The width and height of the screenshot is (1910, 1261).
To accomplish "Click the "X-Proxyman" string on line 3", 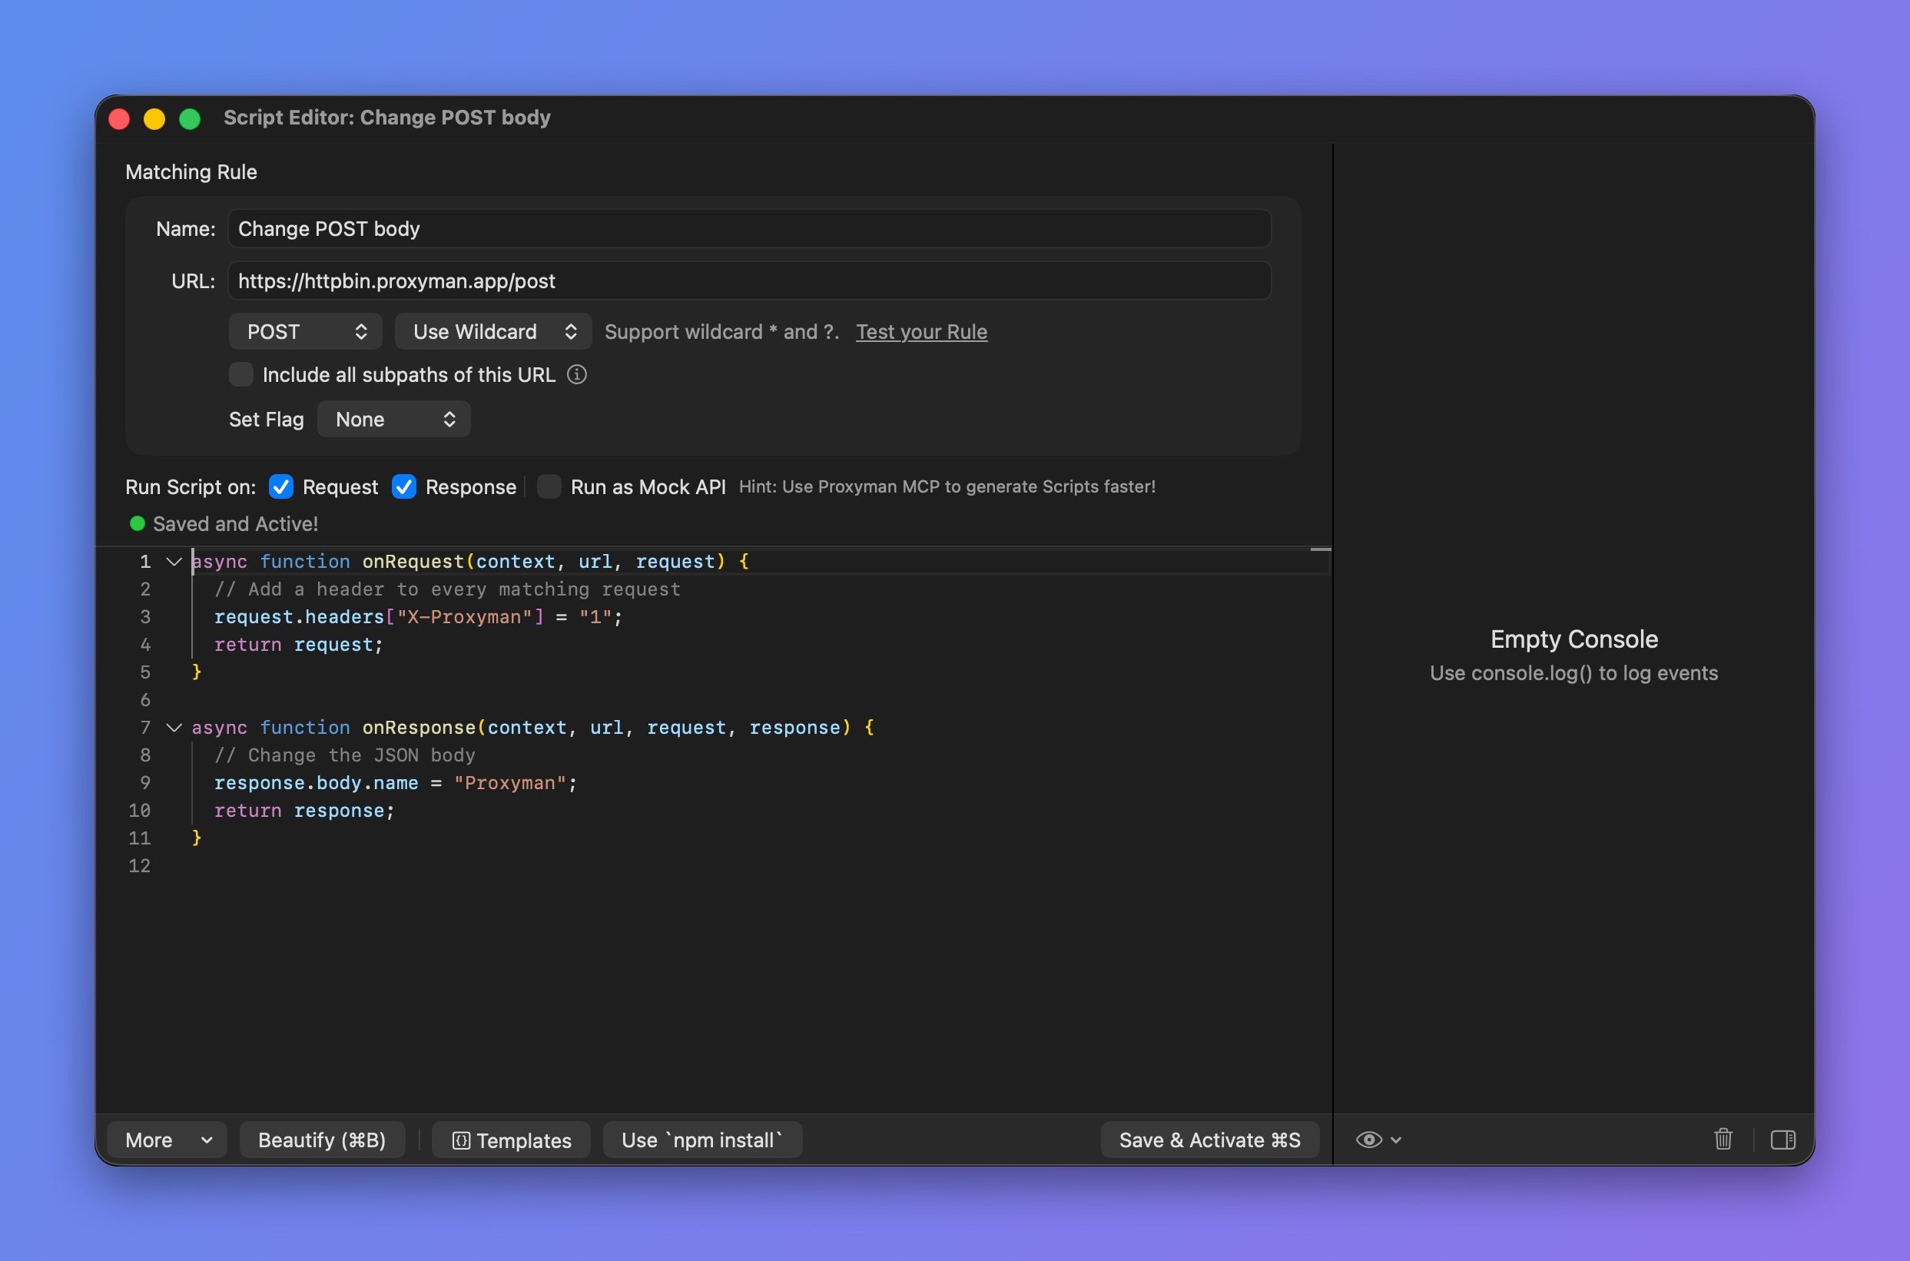I will (465, 617).
